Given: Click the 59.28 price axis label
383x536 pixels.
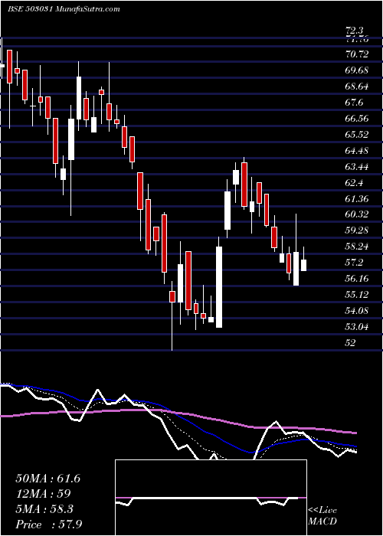Looking at the screenshot, I should coord(358,230).
